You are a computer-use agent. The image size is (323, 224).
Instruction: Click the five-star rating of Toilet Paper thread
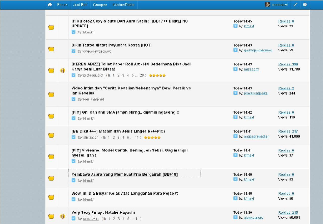pyautogui.click(x=157, y=75)
